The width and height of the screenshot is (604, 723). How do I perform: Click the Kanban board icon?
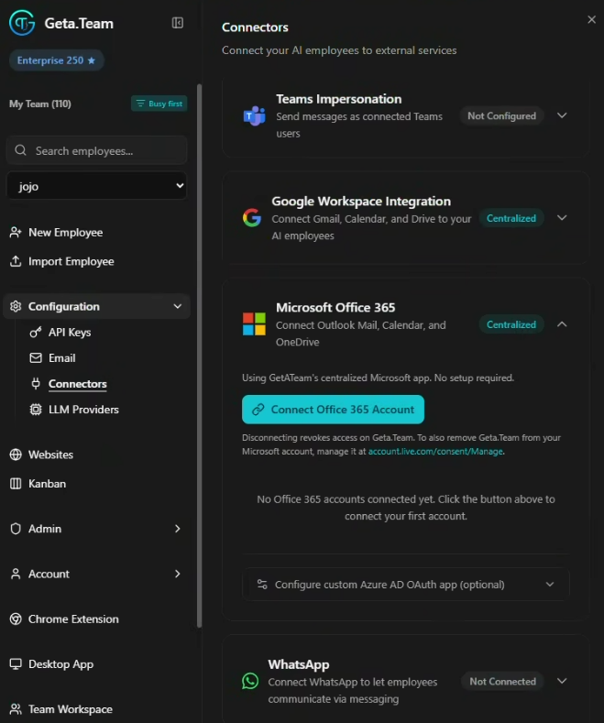(16, 484)
